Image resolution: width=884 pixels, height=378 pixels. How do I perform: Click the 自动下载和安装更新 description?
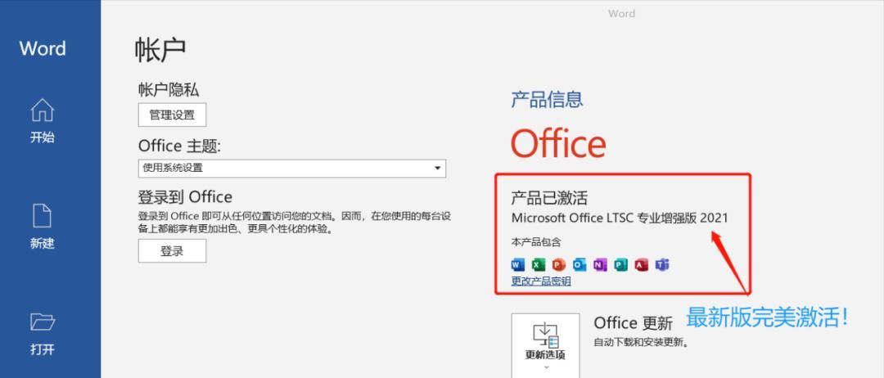(642, 343)
